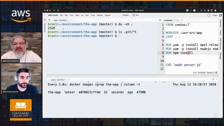Open the Cloud9 preferences gear

220,15
